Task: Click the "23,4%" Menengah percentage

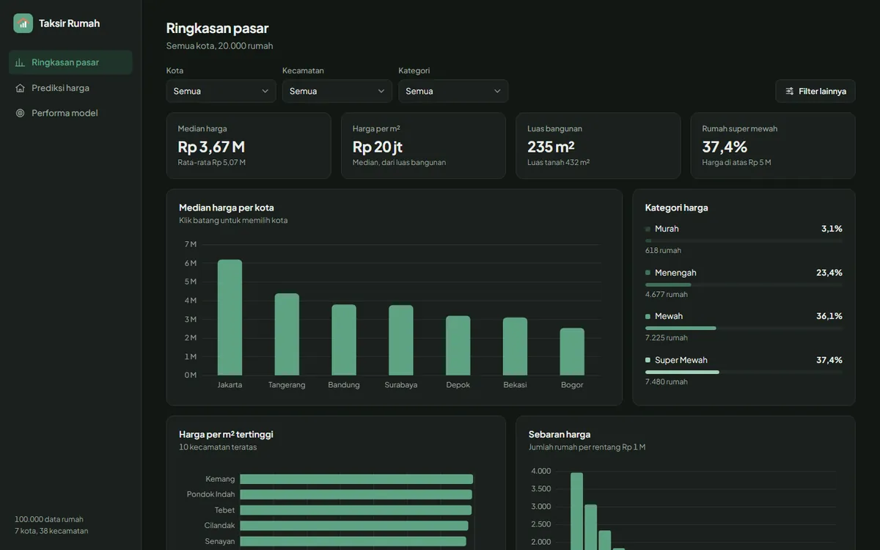Action: tap(829, 273)
